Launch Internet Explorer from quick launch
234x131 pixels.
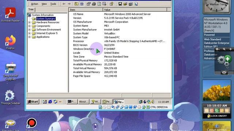click(50, 102)
